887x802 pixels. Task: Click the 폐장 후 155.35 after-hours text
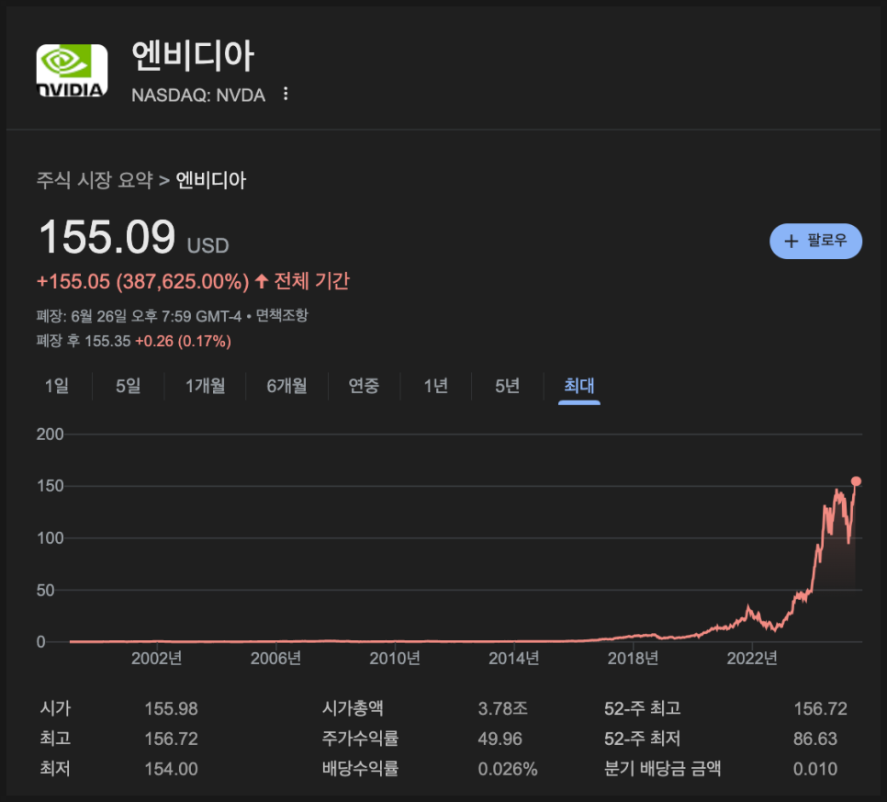pos(84,342)
